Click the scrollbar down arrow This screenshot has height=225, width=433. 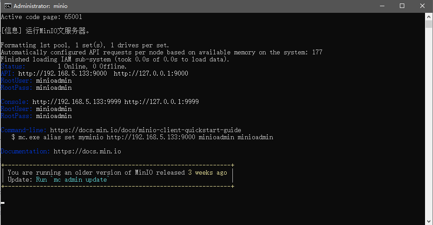429,221
